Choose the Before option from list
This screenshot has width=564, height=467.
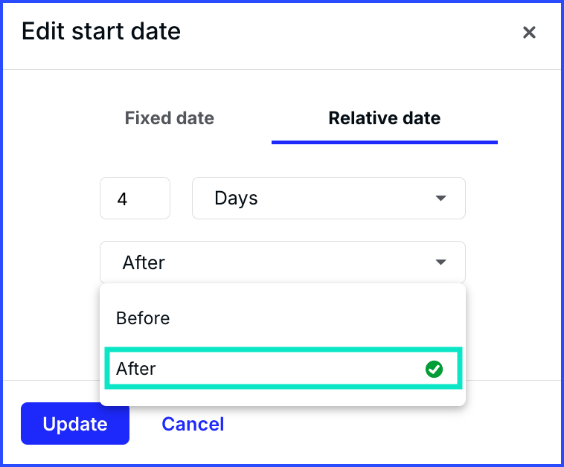283,318
